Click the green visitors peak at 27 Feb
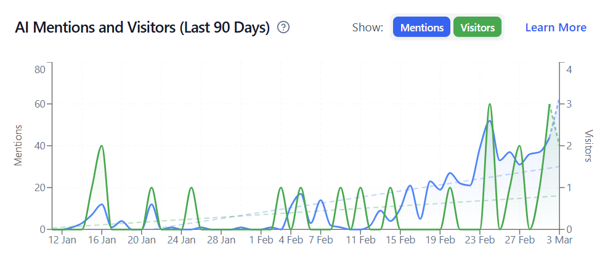The height and width of the screenshot is (260, 613). [x=519, y=146]
